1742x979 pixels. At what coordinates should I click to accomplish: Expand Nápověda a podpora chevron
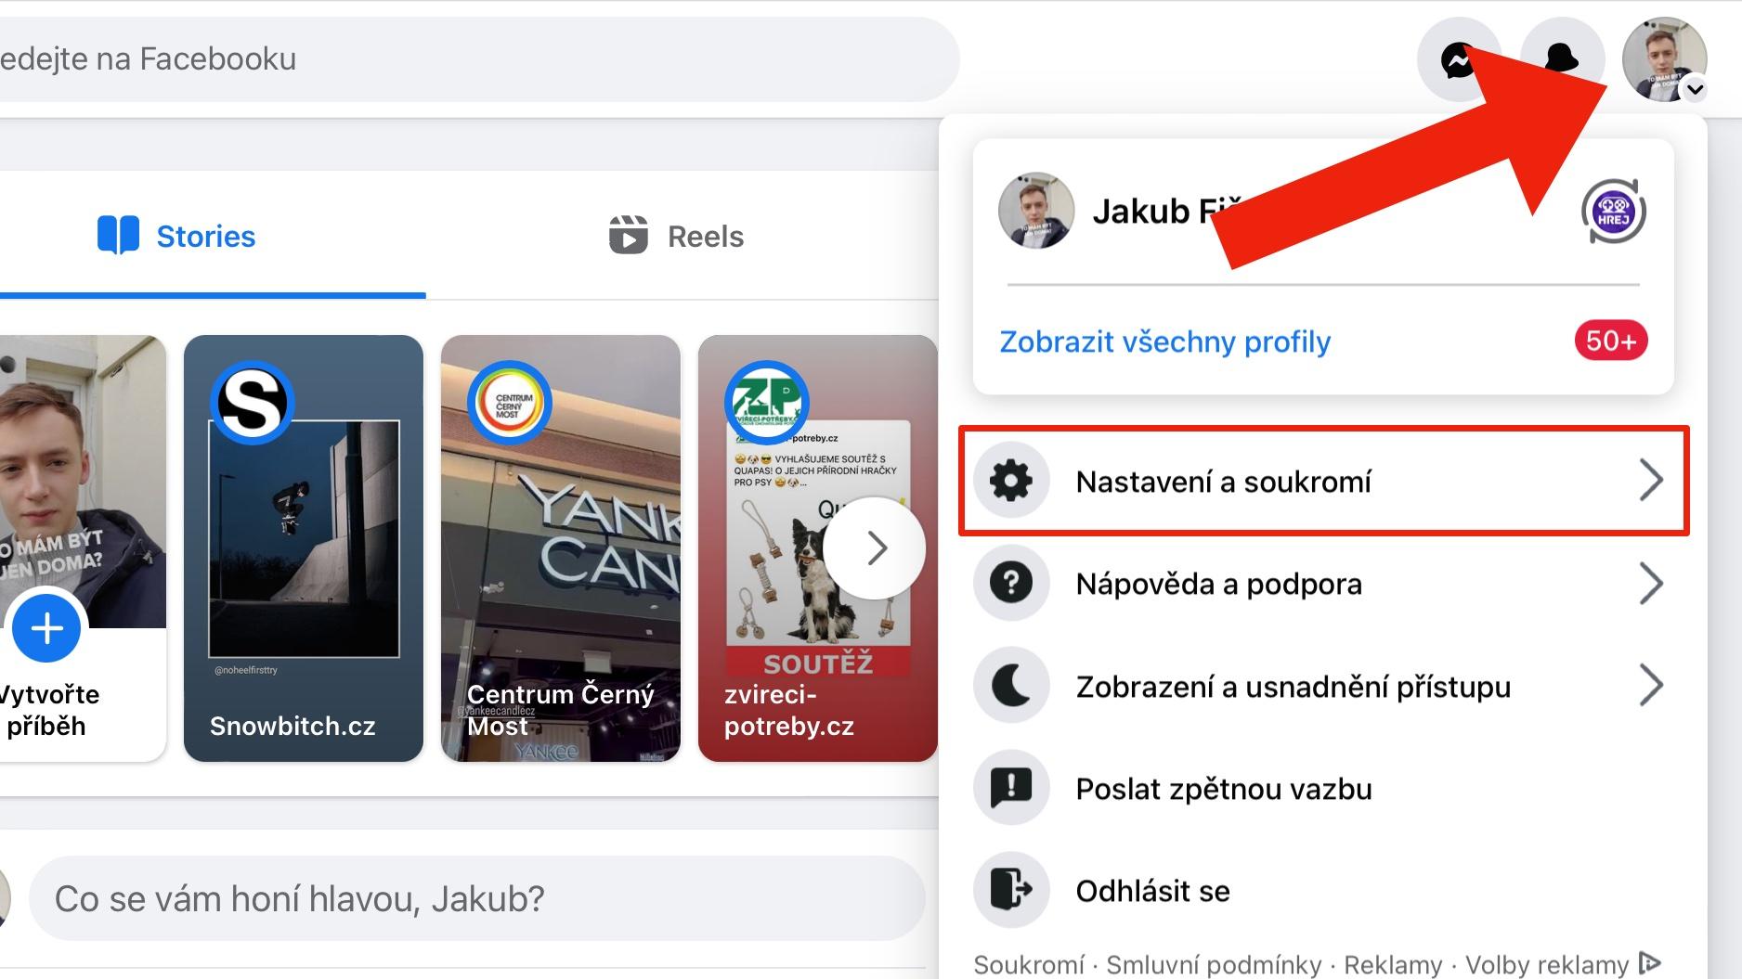(x=1650, y=584)
